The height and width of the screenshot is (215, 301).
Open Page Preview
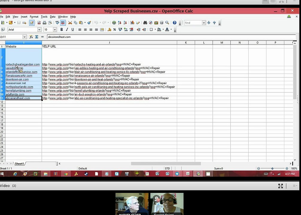pyautogui.click(x=50, y=23)
